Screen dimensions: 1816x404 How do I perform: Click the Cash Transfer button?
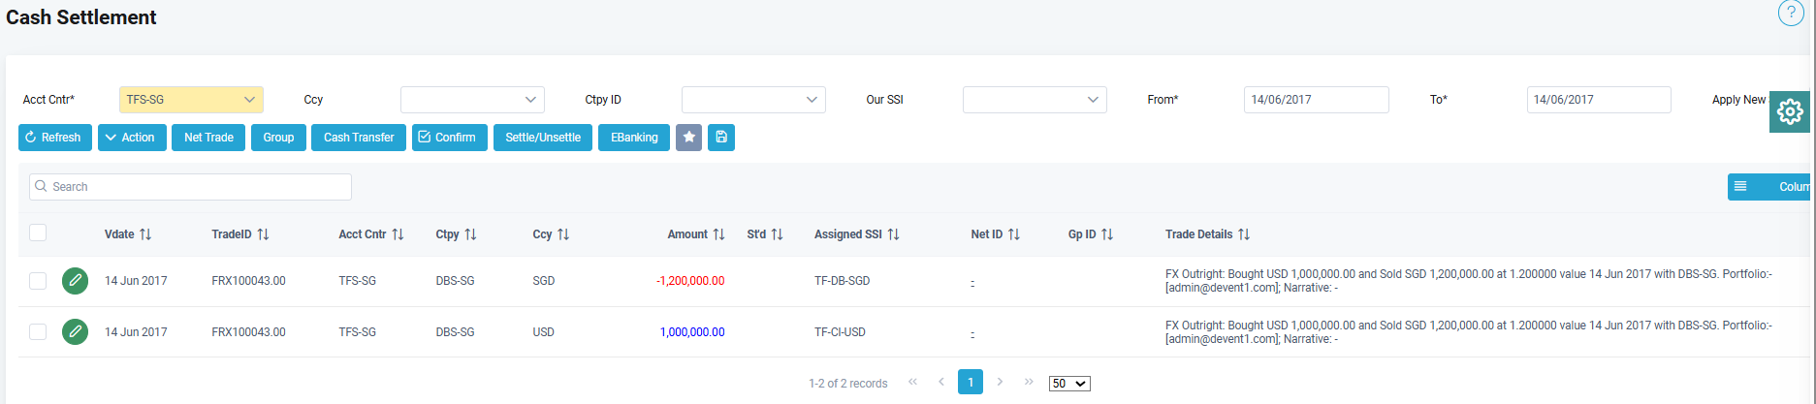tap(359, 138)
